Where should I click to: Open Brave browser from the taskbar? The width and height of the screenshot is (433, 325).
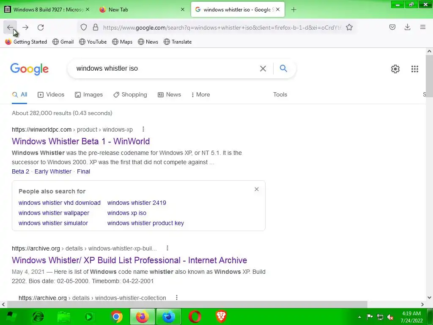[x=221, y=317]
